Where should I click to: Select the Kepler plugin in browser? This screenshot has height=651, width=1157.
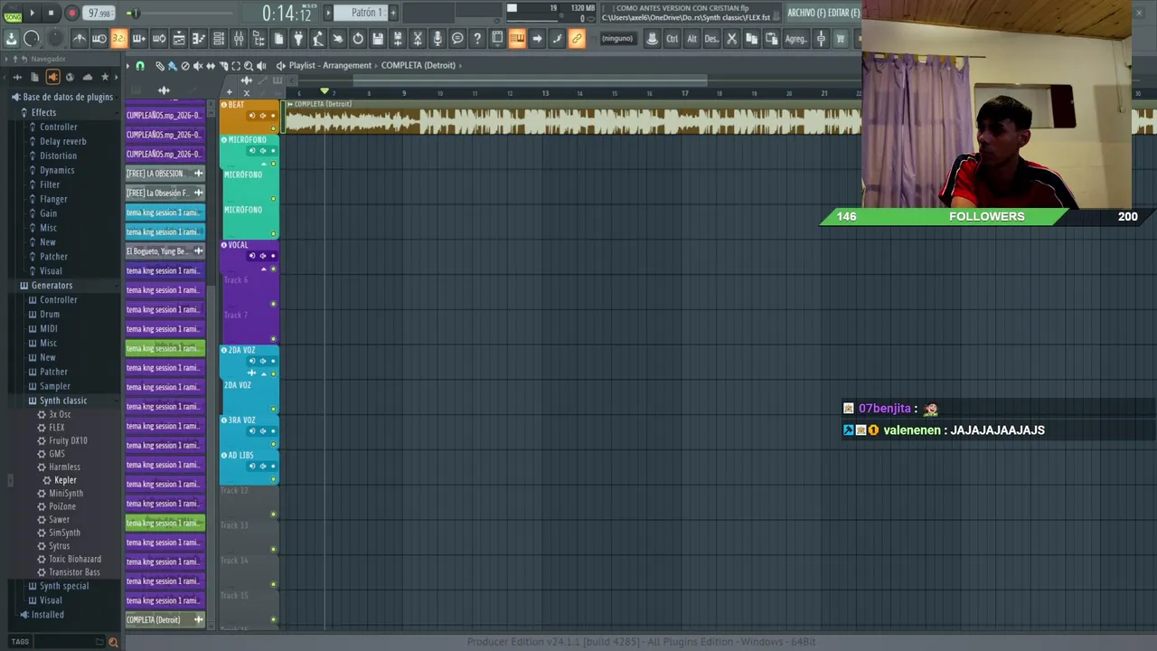pos(65,480)
